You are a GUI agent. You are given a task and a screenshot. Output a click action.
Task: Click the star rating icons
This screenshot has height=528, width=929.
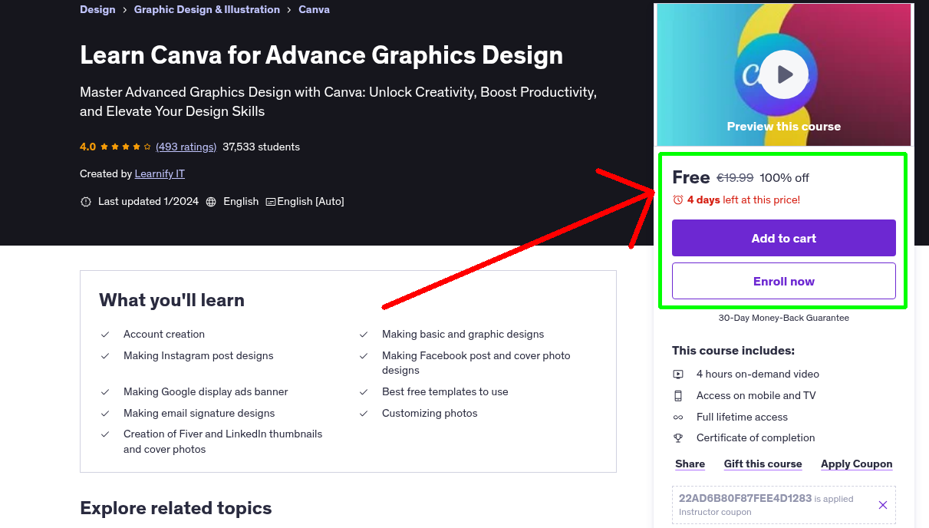[126, 147]
